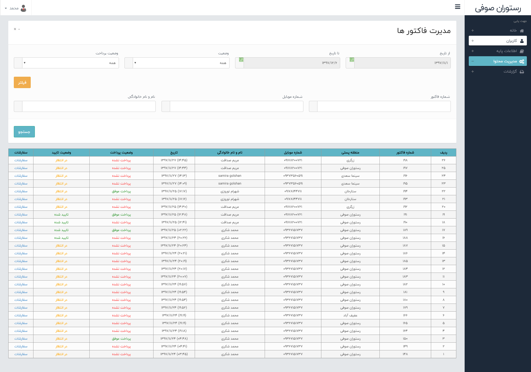Expand the گزارشات plus sign
This screenshot has width=531, height=372.
click(x=473, y=71)
